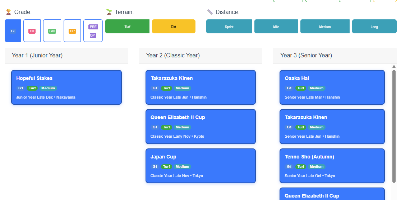Click 'Senior Year Late Jun • Hanshin' text
The height and width of the screenshot is (204, 401).
[x=312, y=136]
